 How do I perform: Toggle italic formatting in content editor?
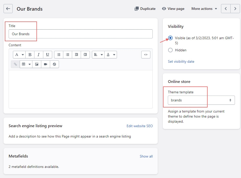[38, 55]
